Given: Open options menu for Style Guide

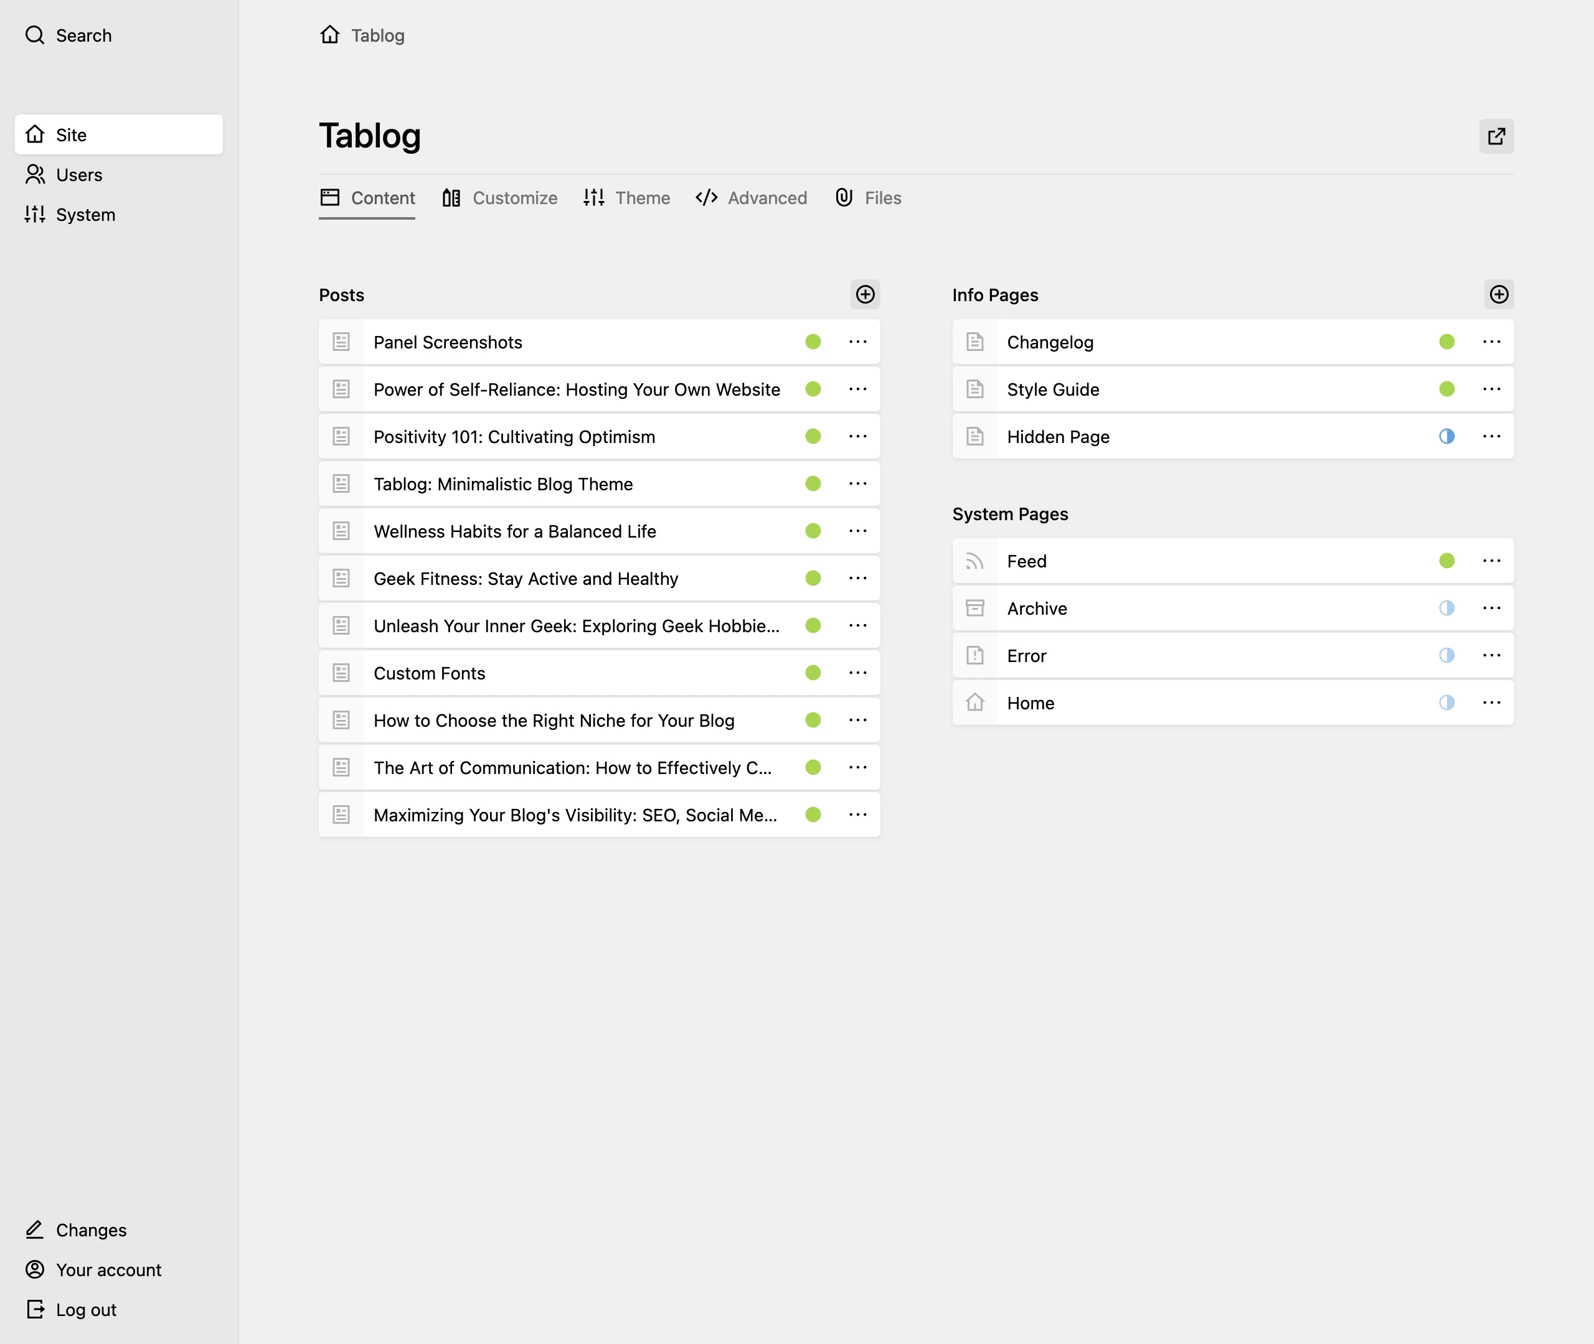Looking at the screenshot, I should click(x=1491, y=390).
